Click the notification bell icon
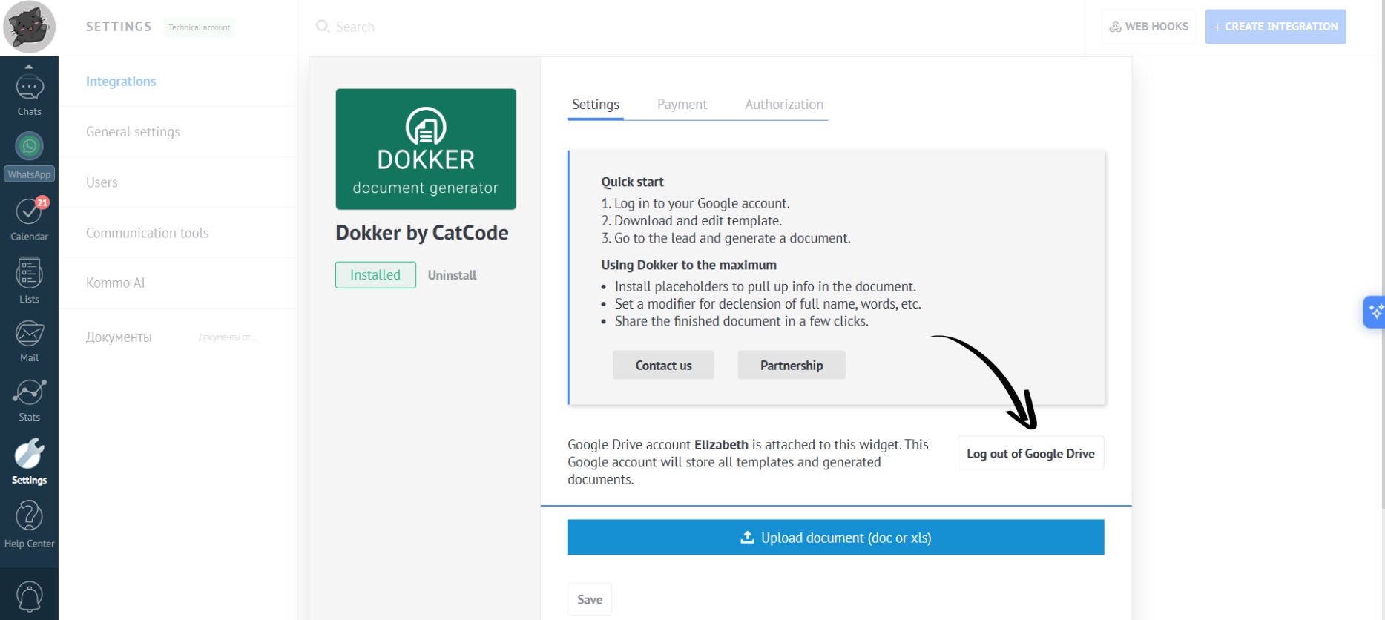 [x=29, y=596]
